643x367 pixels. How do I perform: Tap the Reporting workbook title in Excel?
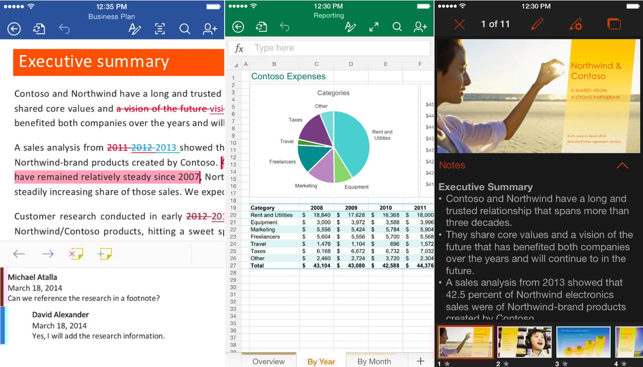point(328,15)
